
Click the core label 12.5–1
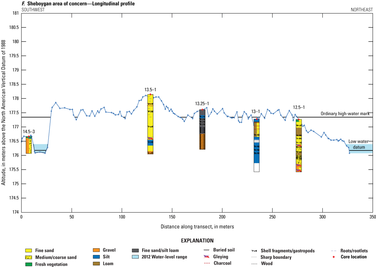(299, 107)
